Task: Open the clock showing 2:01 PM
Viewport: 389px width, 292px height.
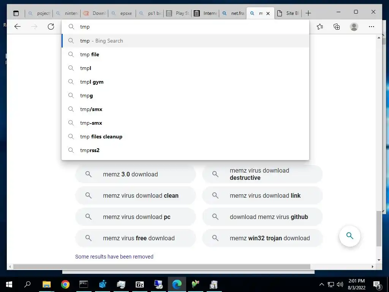Action: tap(356, 284)
